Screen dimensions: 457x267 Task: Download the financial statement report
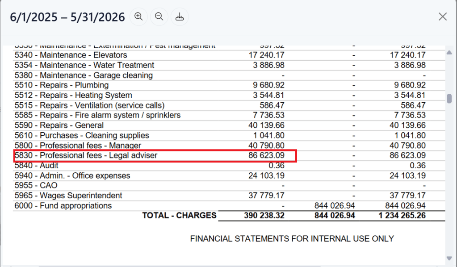click(x=180, y=17)
